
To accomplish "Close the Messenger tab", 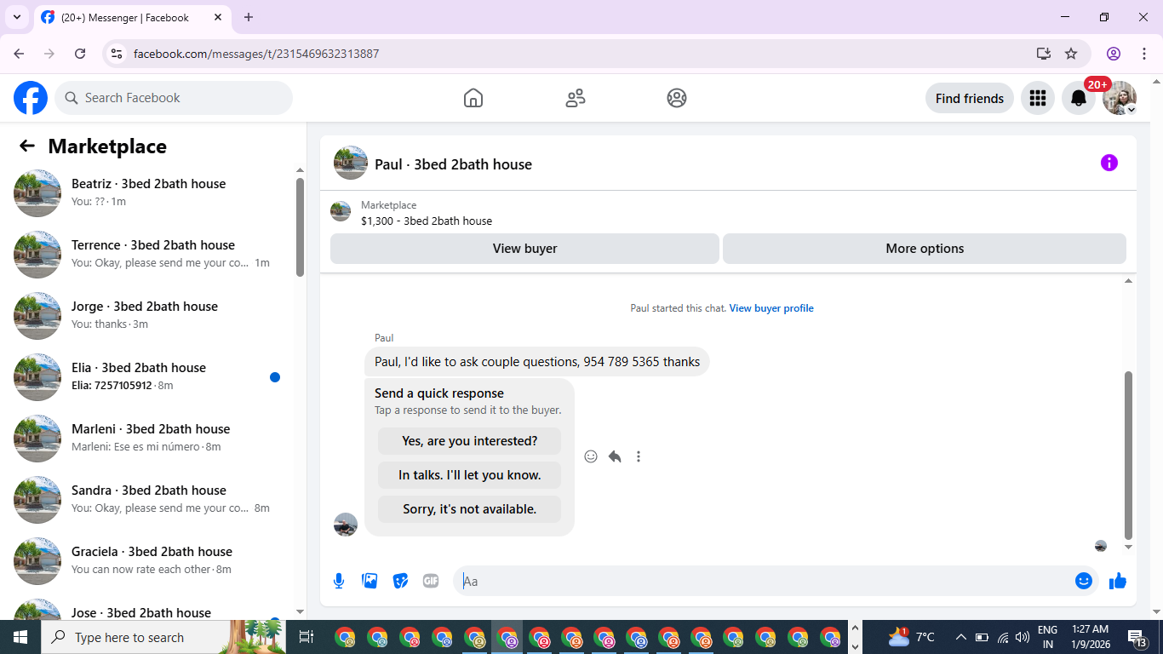I will (218, 17).
